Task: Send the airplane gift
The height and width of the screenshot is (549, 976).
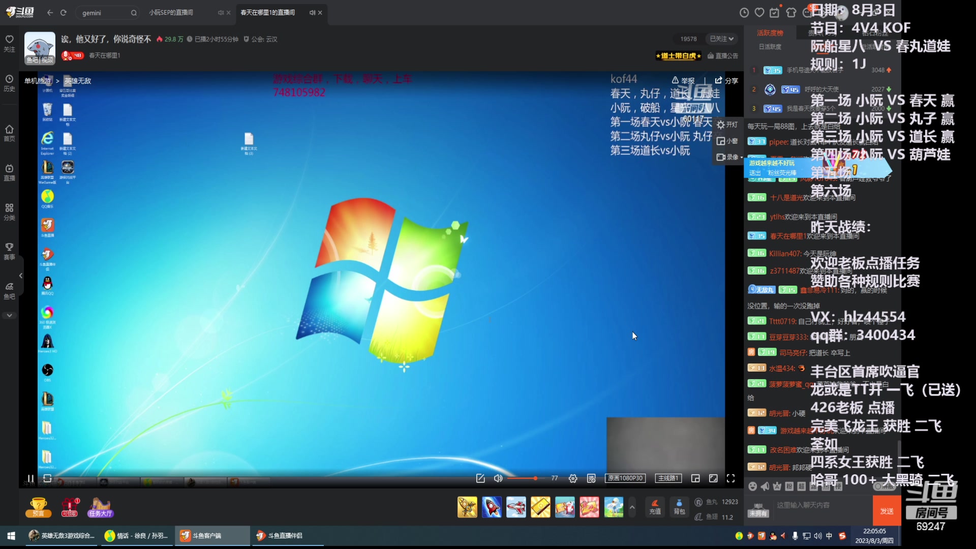Action: point(516,507)
